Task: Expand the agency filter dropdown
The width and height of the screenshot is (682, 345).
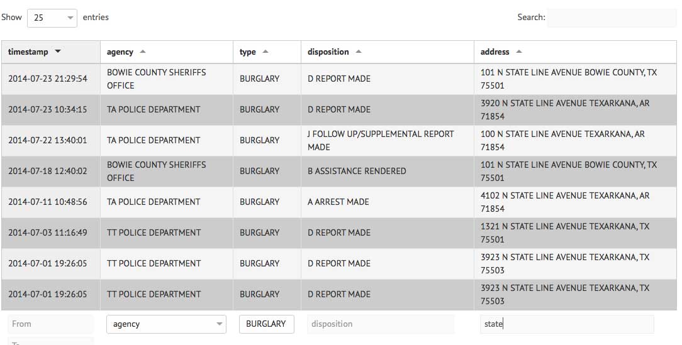Action: tap(166, 324)
